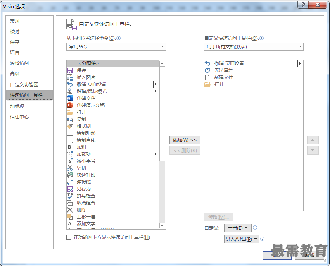330x266 pixels.
Task: Open the 加载项 options category in sidebar
Action: click(17, 106)
